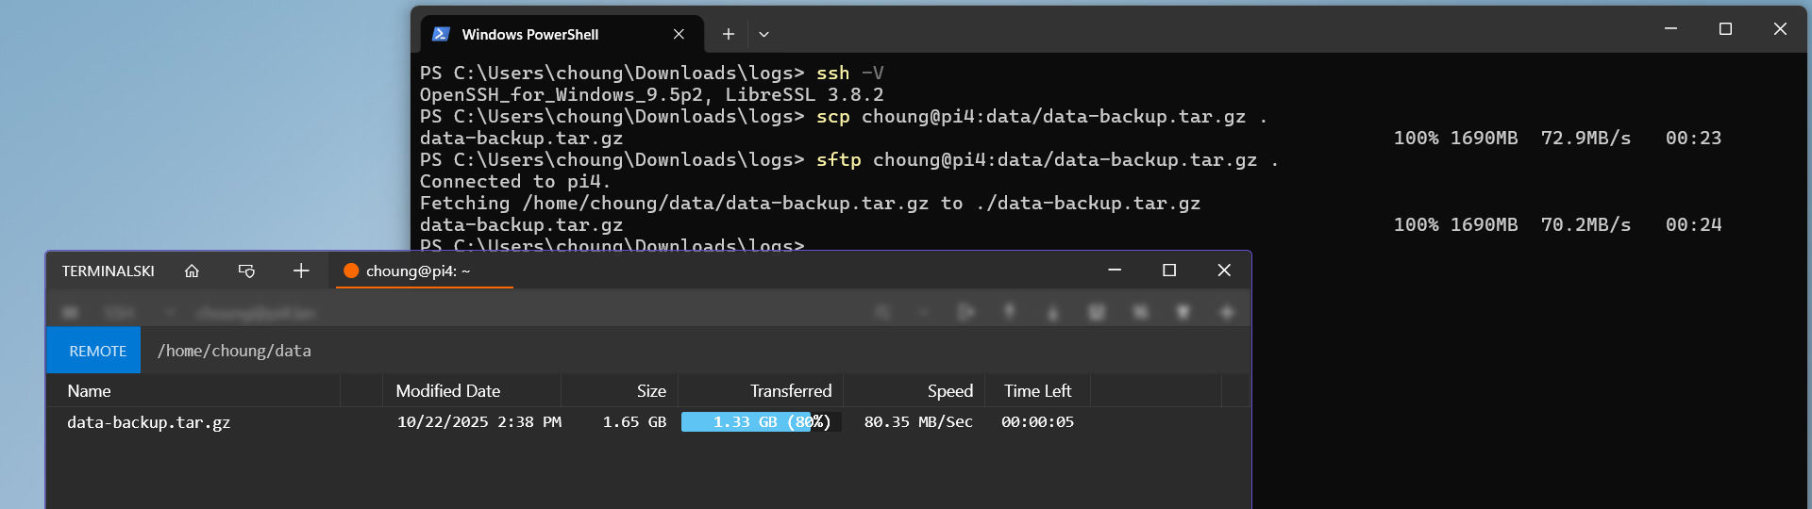Click the /home/choung/data remote path field

point(234,351)
